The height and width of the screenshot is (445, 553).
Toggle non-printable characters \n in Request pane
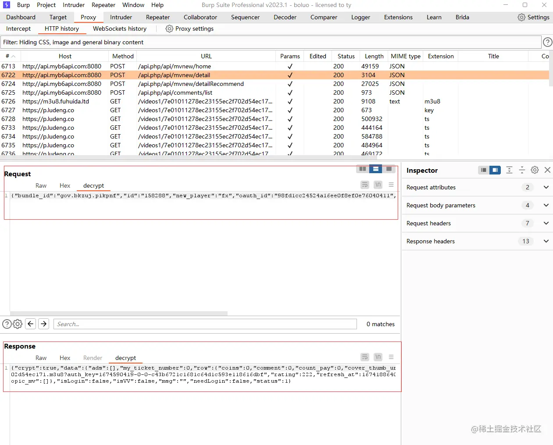coord(378,185)
